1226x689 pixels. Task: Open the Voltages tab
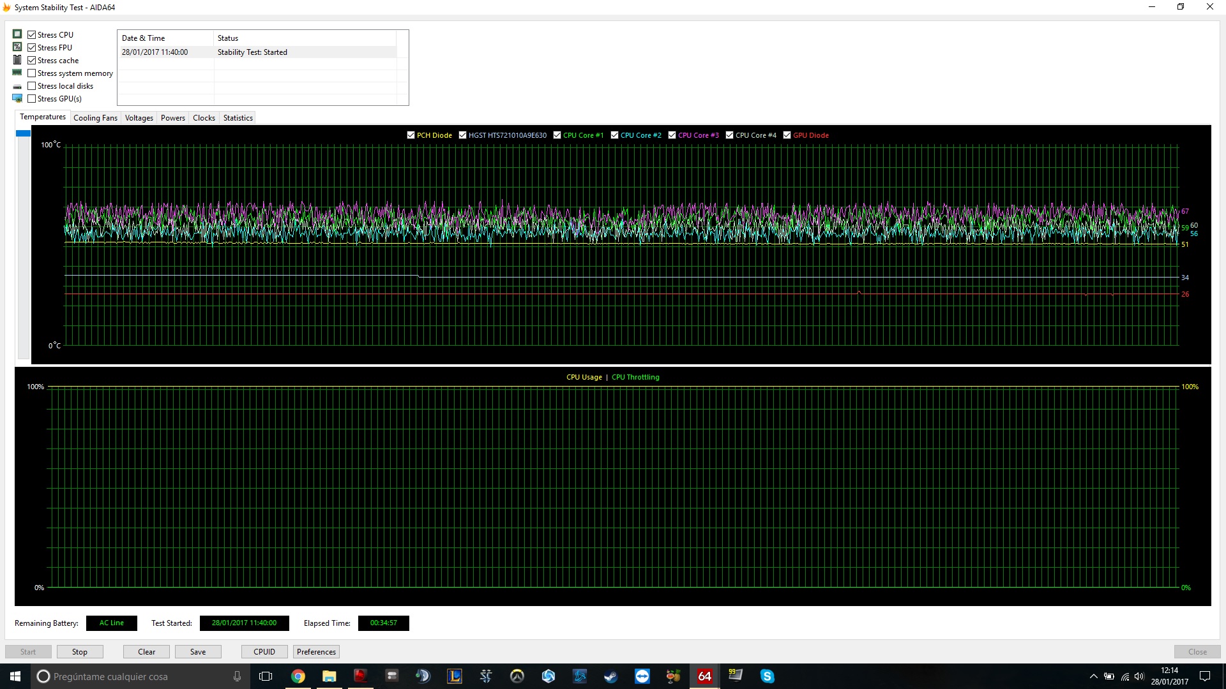(x=139, y=118)
